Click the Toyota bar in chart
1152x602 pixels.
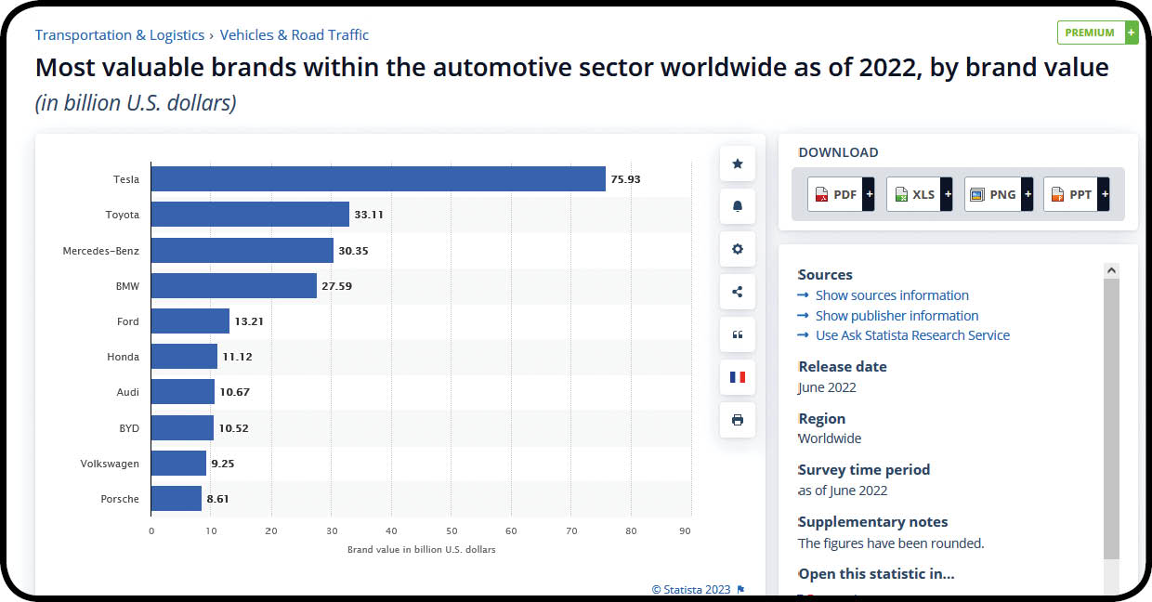250,215
